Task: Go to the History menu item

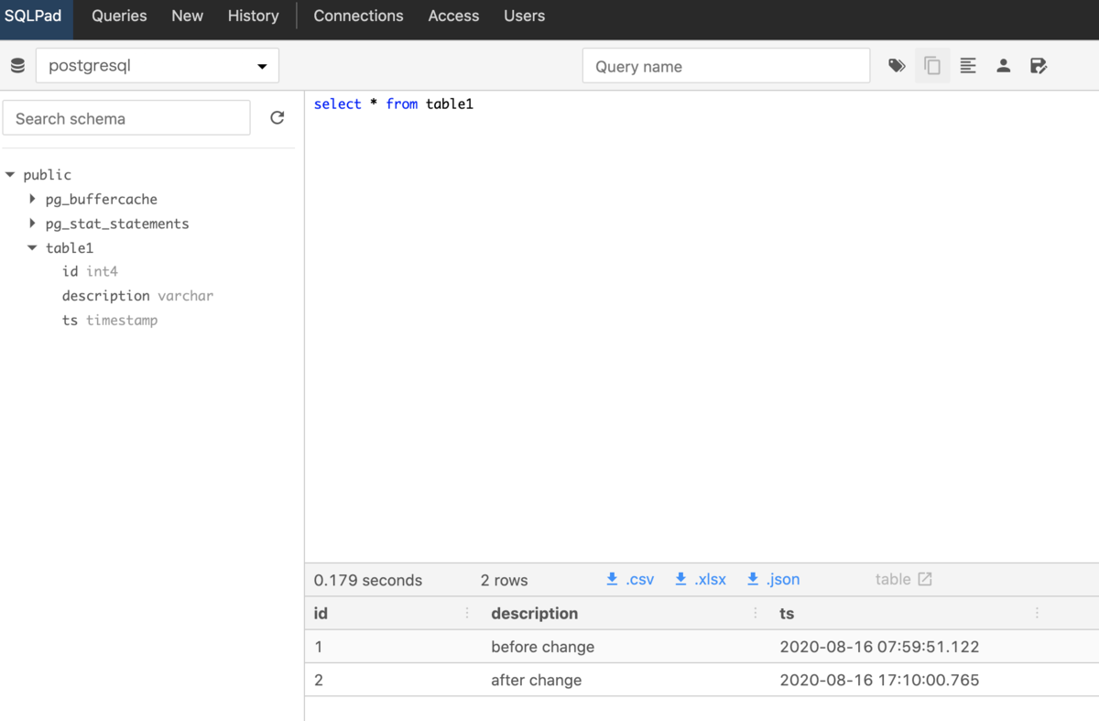Action: click(x=253, y=16)
